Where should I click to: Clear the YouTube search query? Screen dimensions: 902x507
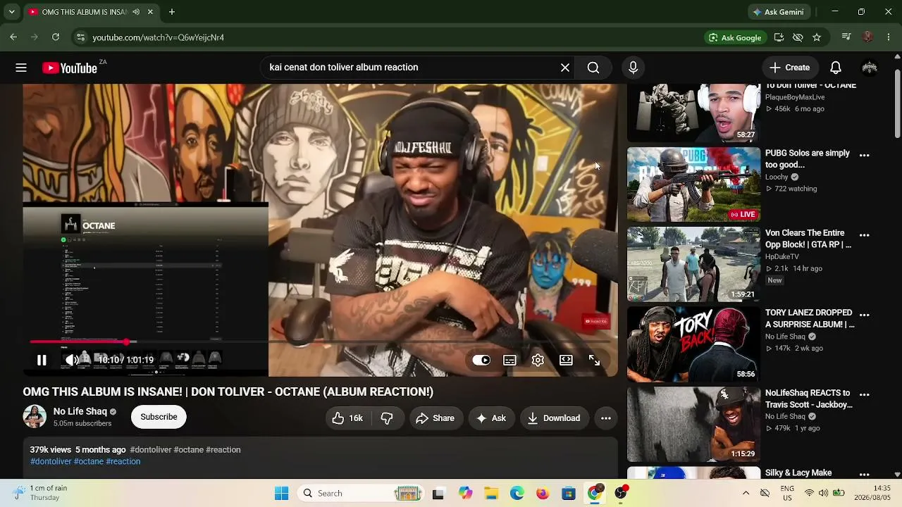[565, 68]
